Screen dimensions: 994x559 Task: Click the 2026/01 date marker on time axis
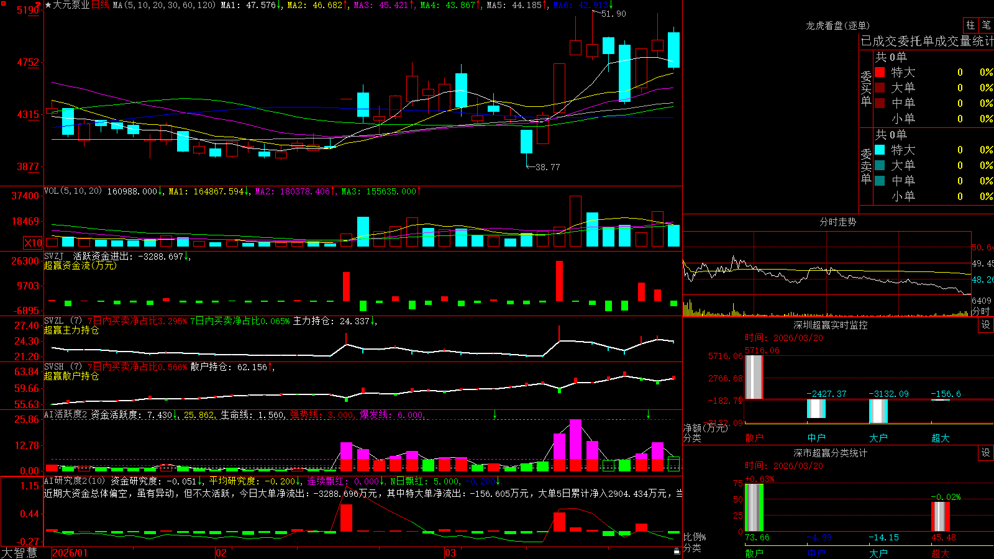tap(70, 553)
